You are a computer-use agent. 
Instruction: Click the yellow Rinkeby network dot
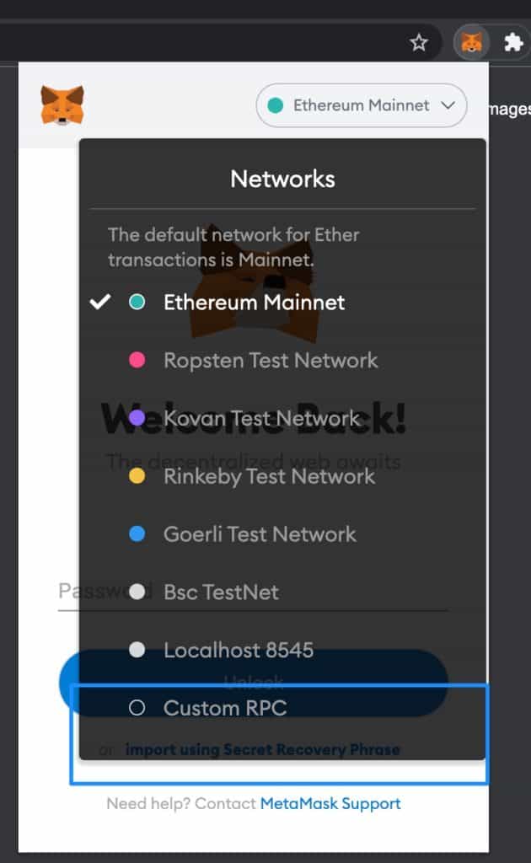137,476
